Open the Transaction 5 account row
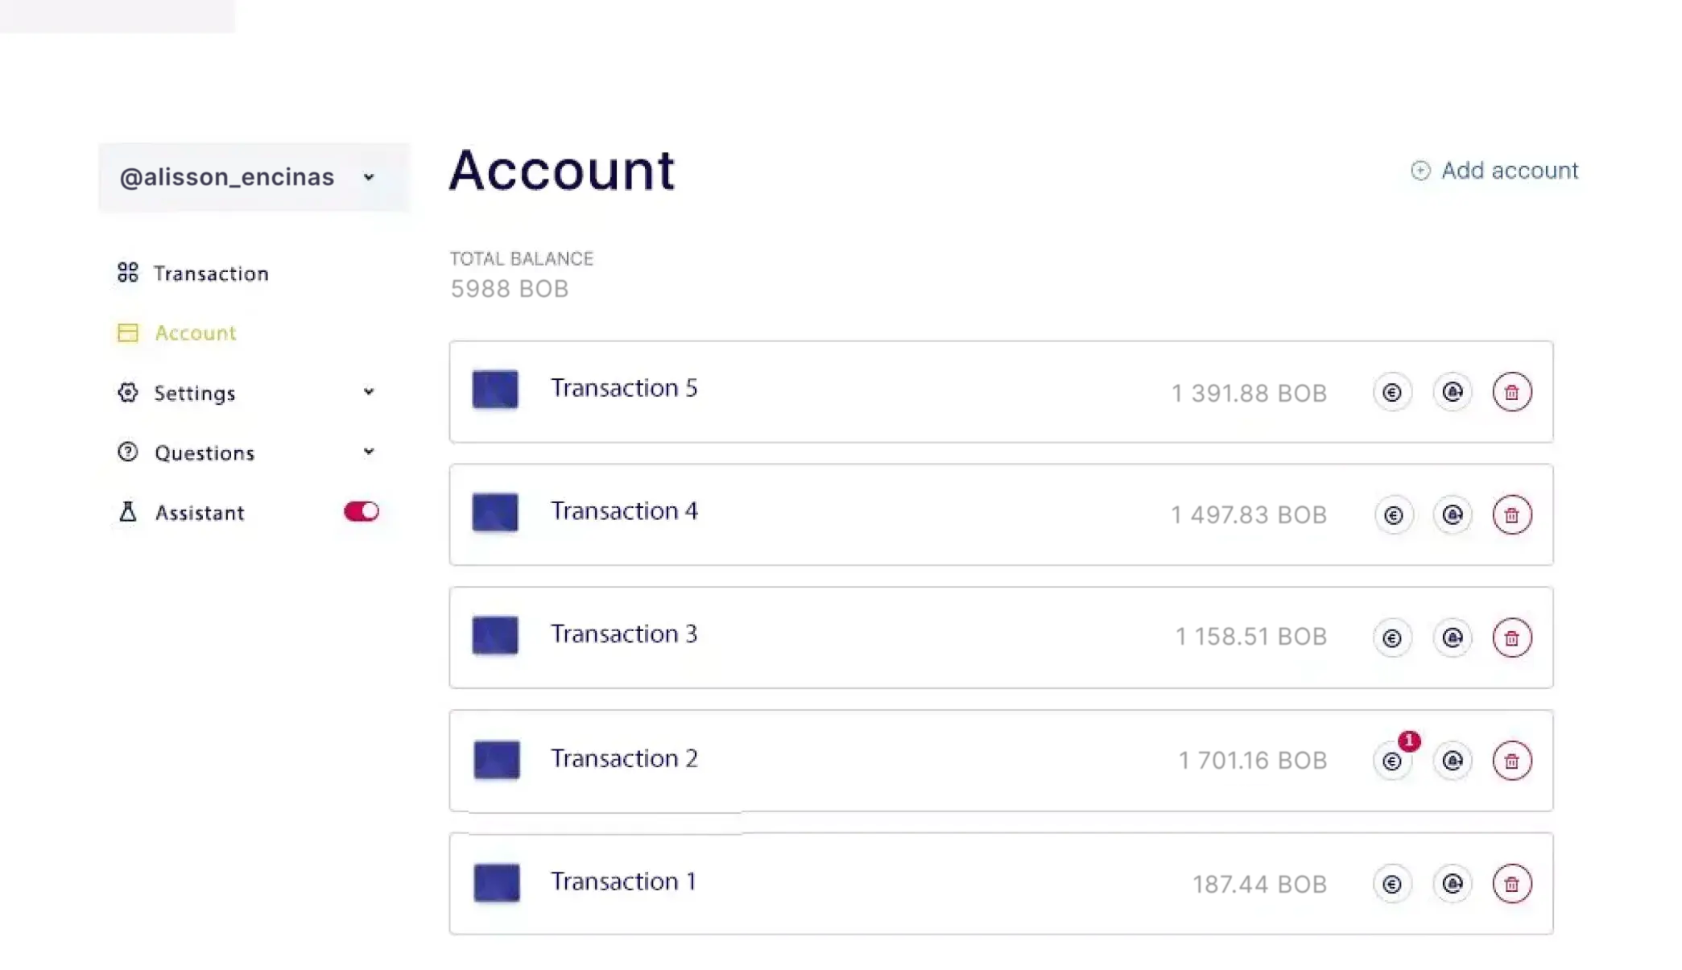Viewport: 1682px width, 970px height. tap(1001, 392)
